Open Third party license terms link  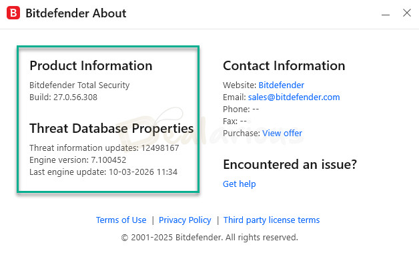point(272,220)
